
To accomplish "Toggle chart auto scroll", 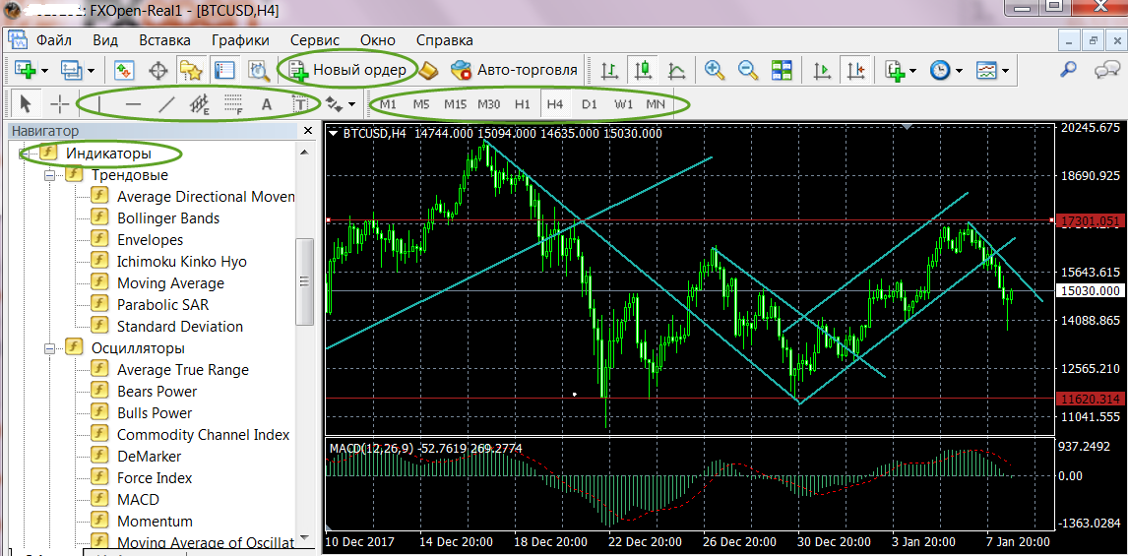I will click(x=821, y=70).
